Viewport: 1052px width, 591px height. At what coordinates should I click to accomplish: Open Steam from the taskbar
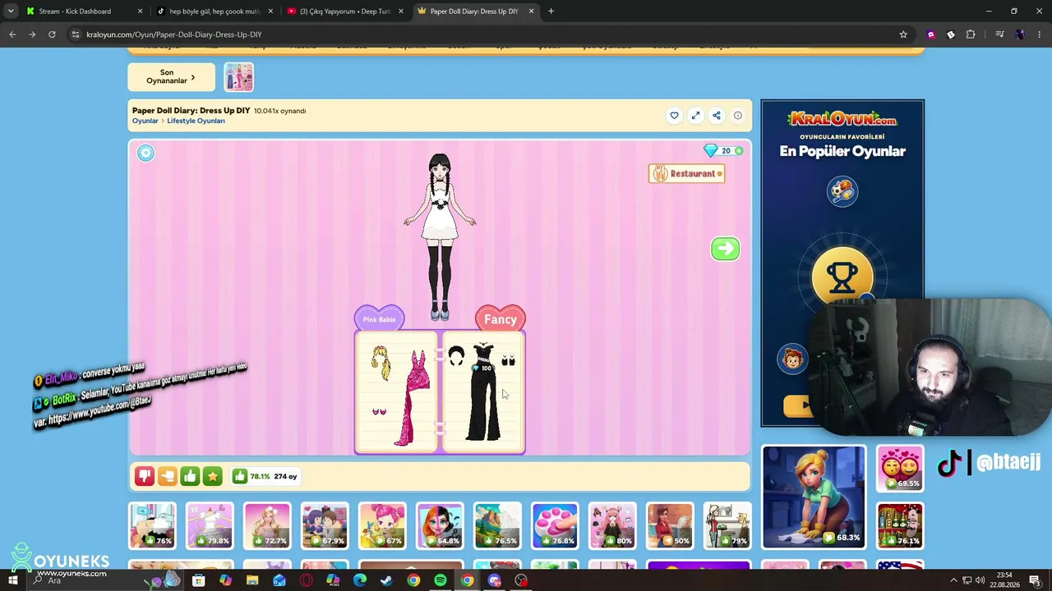pyautogui.click(x=386, y=580)
